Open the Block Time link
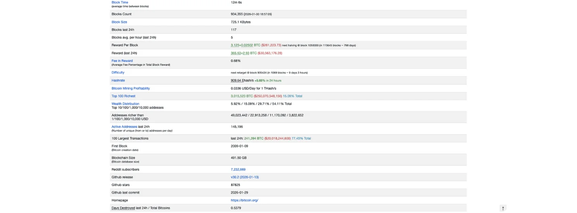The height and width of the screenshot is (213, 577). [x=120, y=2]
